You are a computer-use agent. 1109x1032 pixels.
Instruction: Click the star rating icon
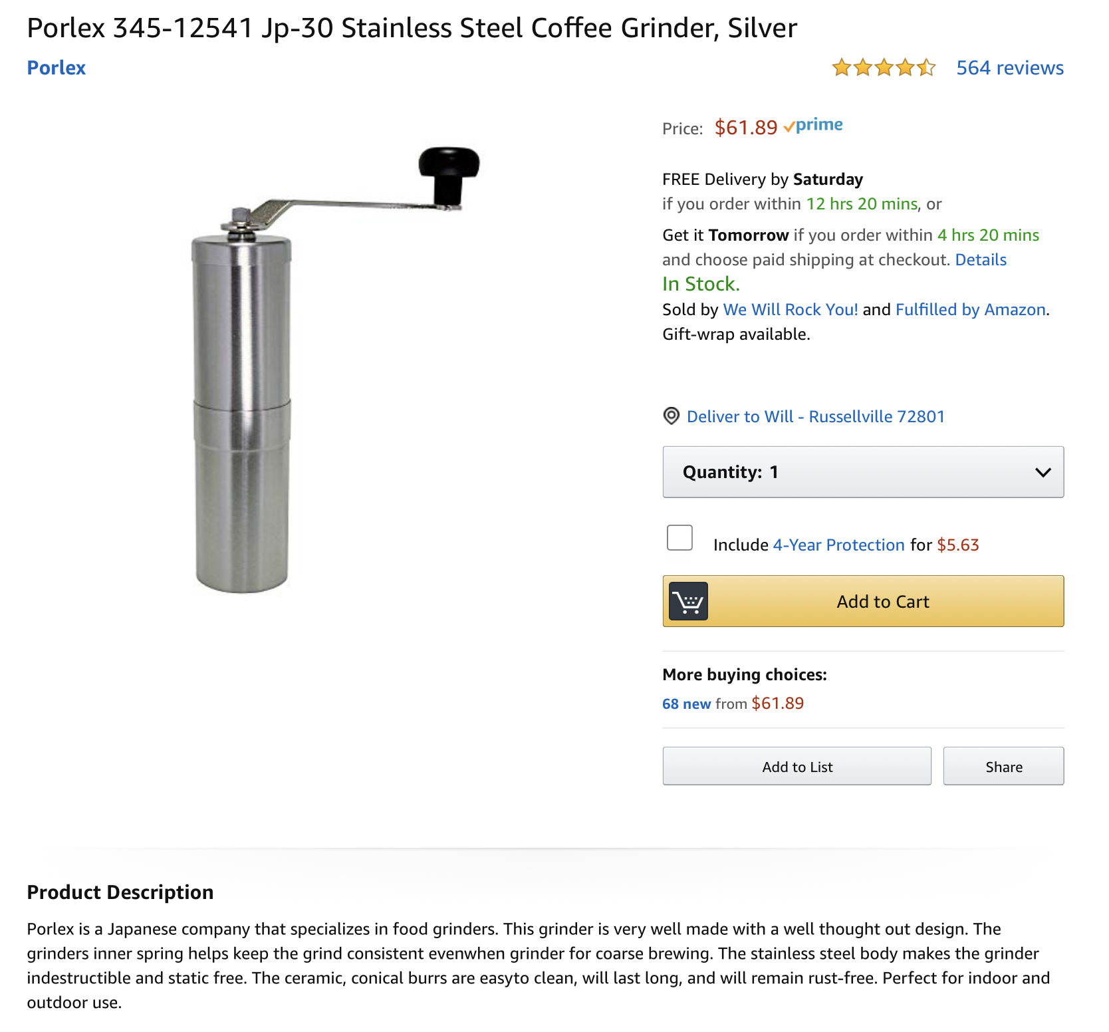[x=884, y=68]
